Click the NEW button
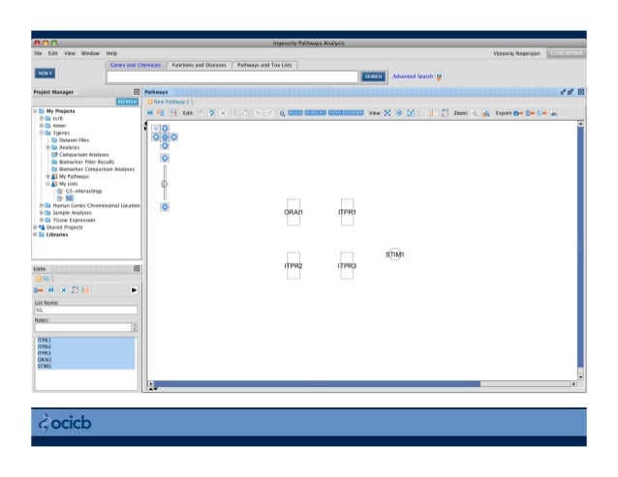 point(45,74)
